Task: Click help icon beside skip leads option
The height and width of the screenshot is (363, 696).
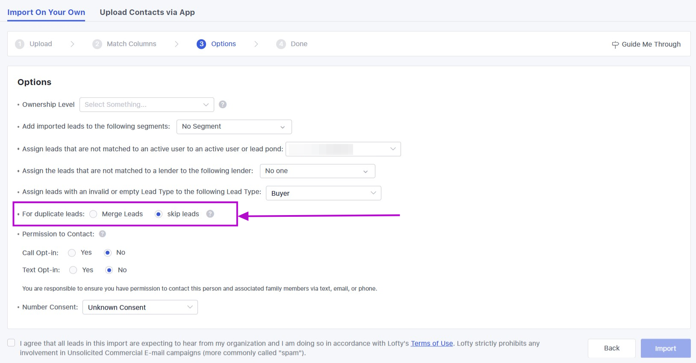Action: pos(210,214)
